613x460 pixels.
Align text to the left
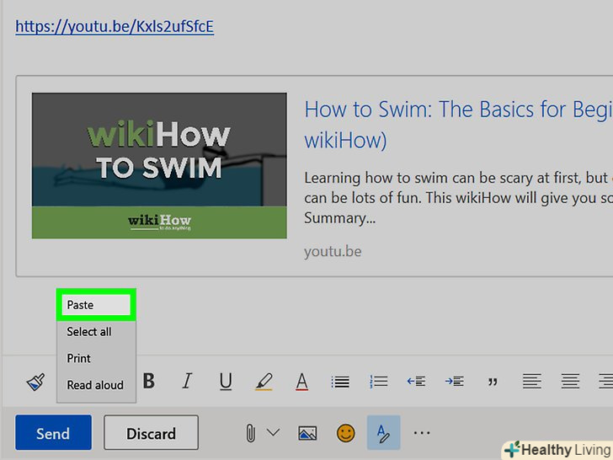(x=532, y=382)
